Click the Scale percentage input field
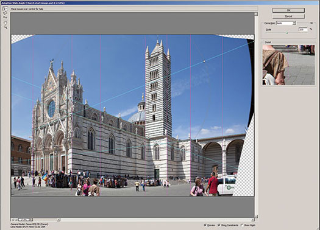The height and width of the screenshot is (230, 320). tap(303, 30)
